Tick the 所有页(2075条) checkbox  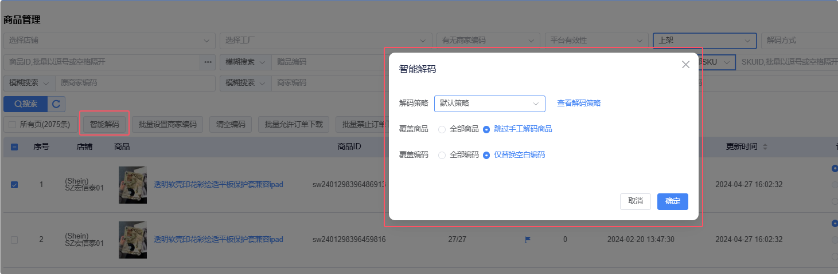click(x=13, y=124)
